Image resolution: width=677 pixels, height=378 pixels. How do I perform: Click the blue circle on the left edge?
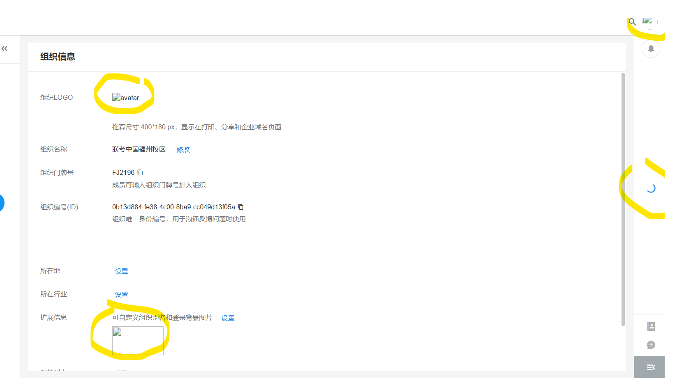point(1,203)
